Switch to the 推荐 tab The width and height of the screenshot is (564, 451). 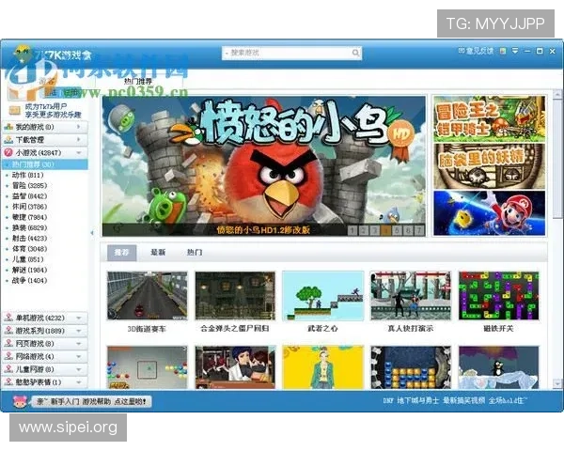[121, 253]
